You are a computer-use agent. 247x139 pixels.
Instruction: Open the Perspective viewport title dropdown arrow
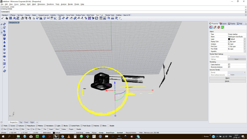(x=18, y=22)
